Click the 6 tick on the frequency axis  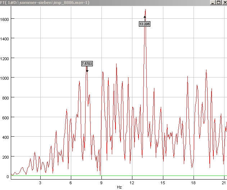(x=71, y=183)
